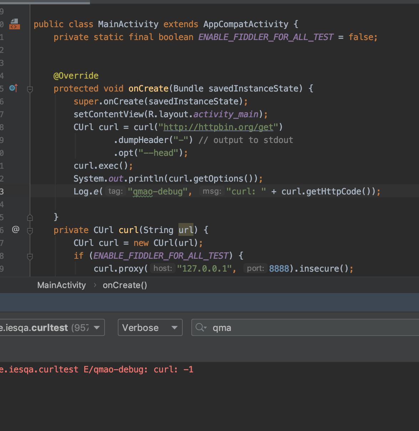Click the false value of the boolean constant
Image resolution: width=419 pixels, height=431 pixels.
(361, 37)
